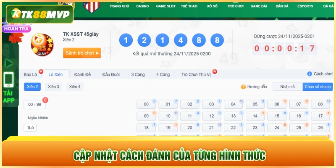
Task: Pick number 00 in the grid
Action: (x=146, y=104)
